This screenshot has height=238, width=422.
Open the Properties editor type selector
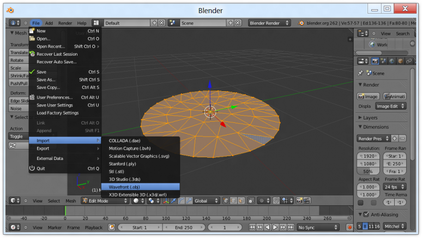point(363,61)
